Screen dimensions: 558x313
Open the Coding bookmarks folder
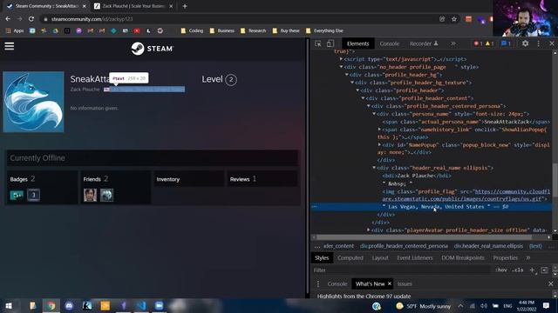point(192,31)
